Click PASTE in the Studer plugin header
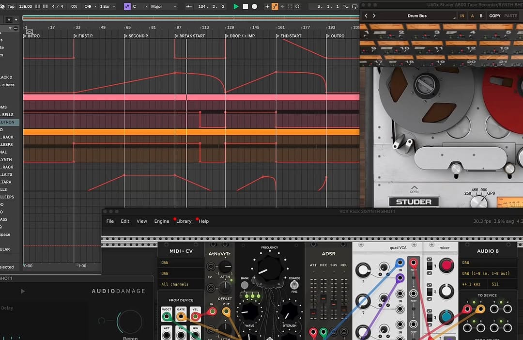523x340 pixels. [511, 15]
